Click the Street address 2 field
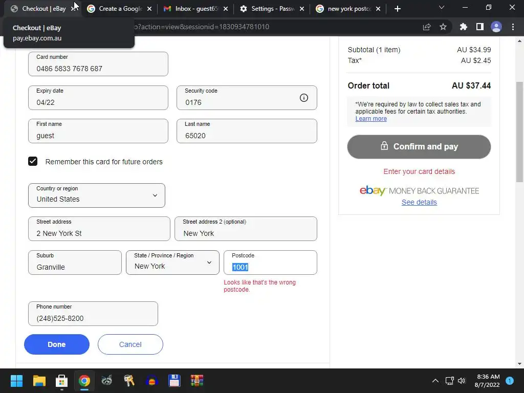This screenshot has height=393, width=524. 246,229
